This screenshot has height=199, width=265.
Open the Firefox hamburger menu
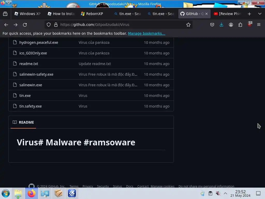259,25
